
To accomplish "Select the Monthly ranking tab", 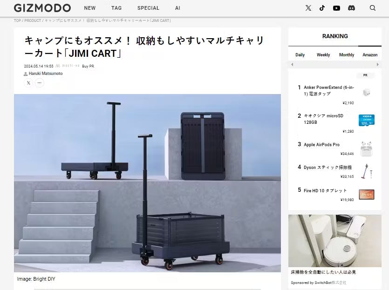I will pyautogui.click(x=347, y=55).
